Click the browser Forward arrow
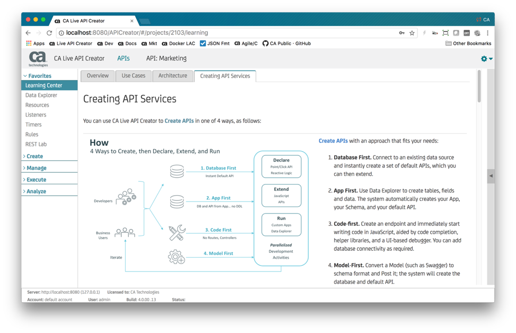The image size is (516, 333). (39, 33)
